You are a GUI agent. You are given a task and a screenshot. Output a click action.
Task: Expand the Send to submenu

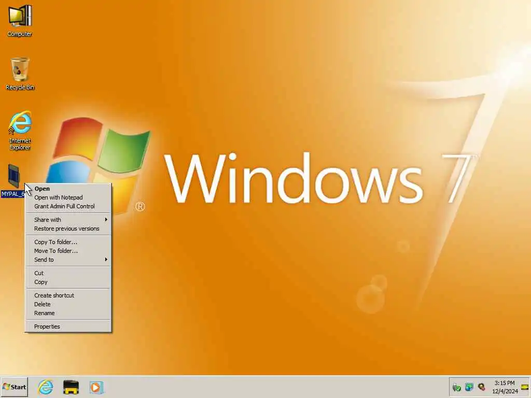68,260
